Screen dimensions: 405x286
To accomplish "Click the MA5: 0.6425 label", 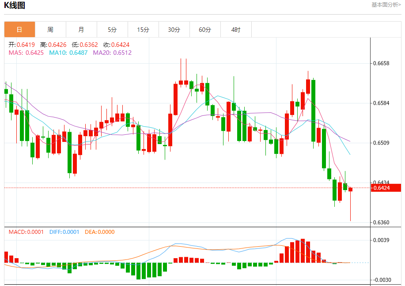I will pyautogui.click(x=26, y=53).
